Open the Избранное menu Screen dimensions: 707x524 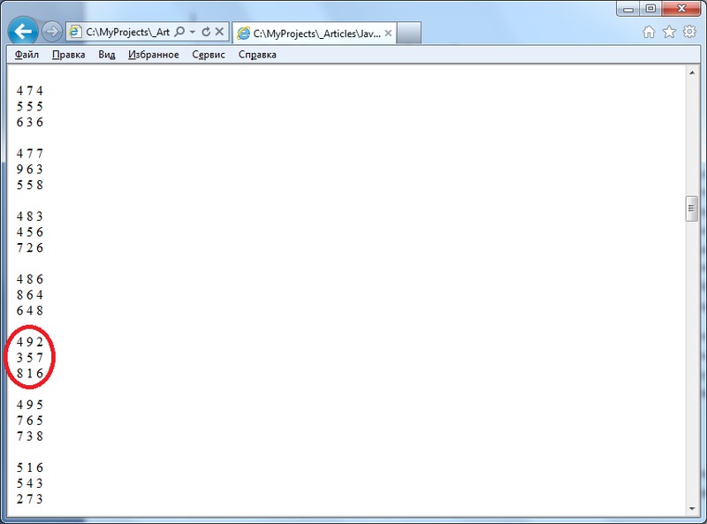154,55
